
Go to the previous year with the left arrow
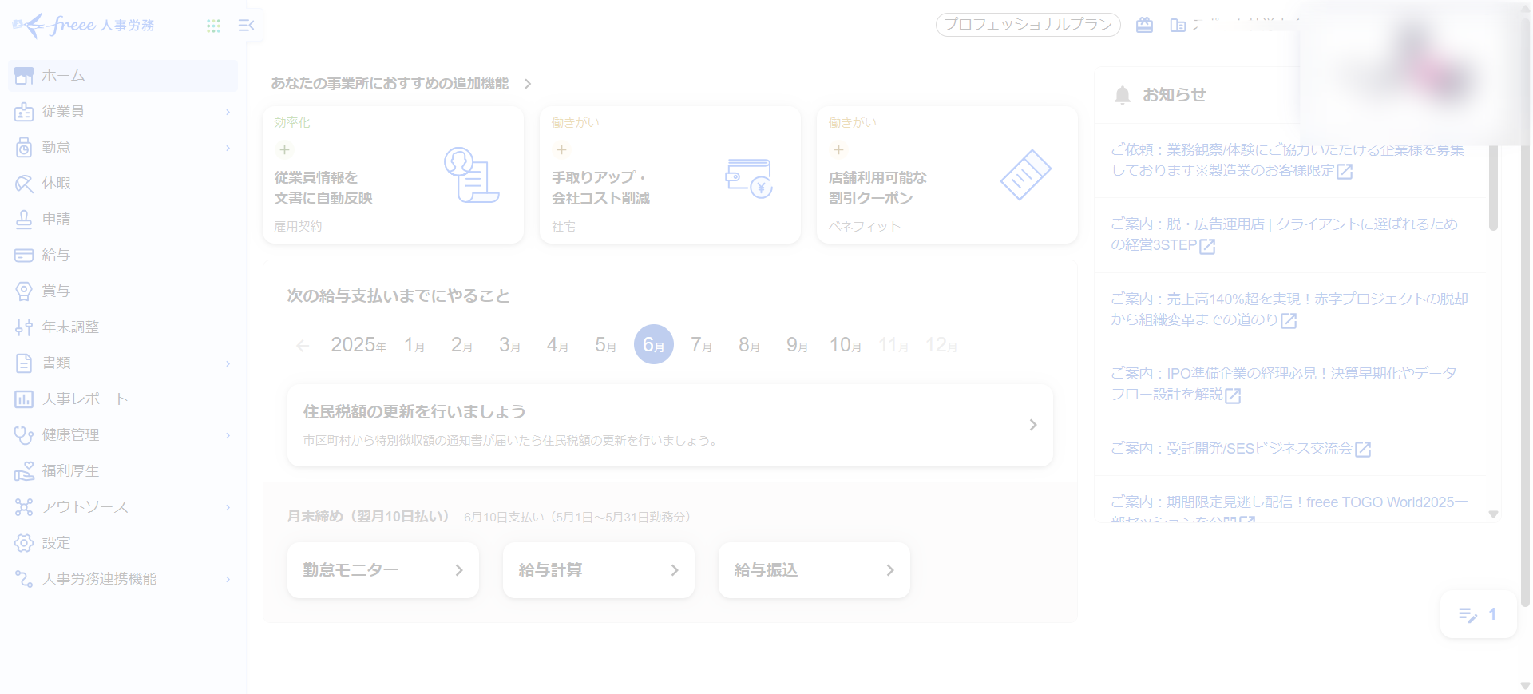[303, 346]
